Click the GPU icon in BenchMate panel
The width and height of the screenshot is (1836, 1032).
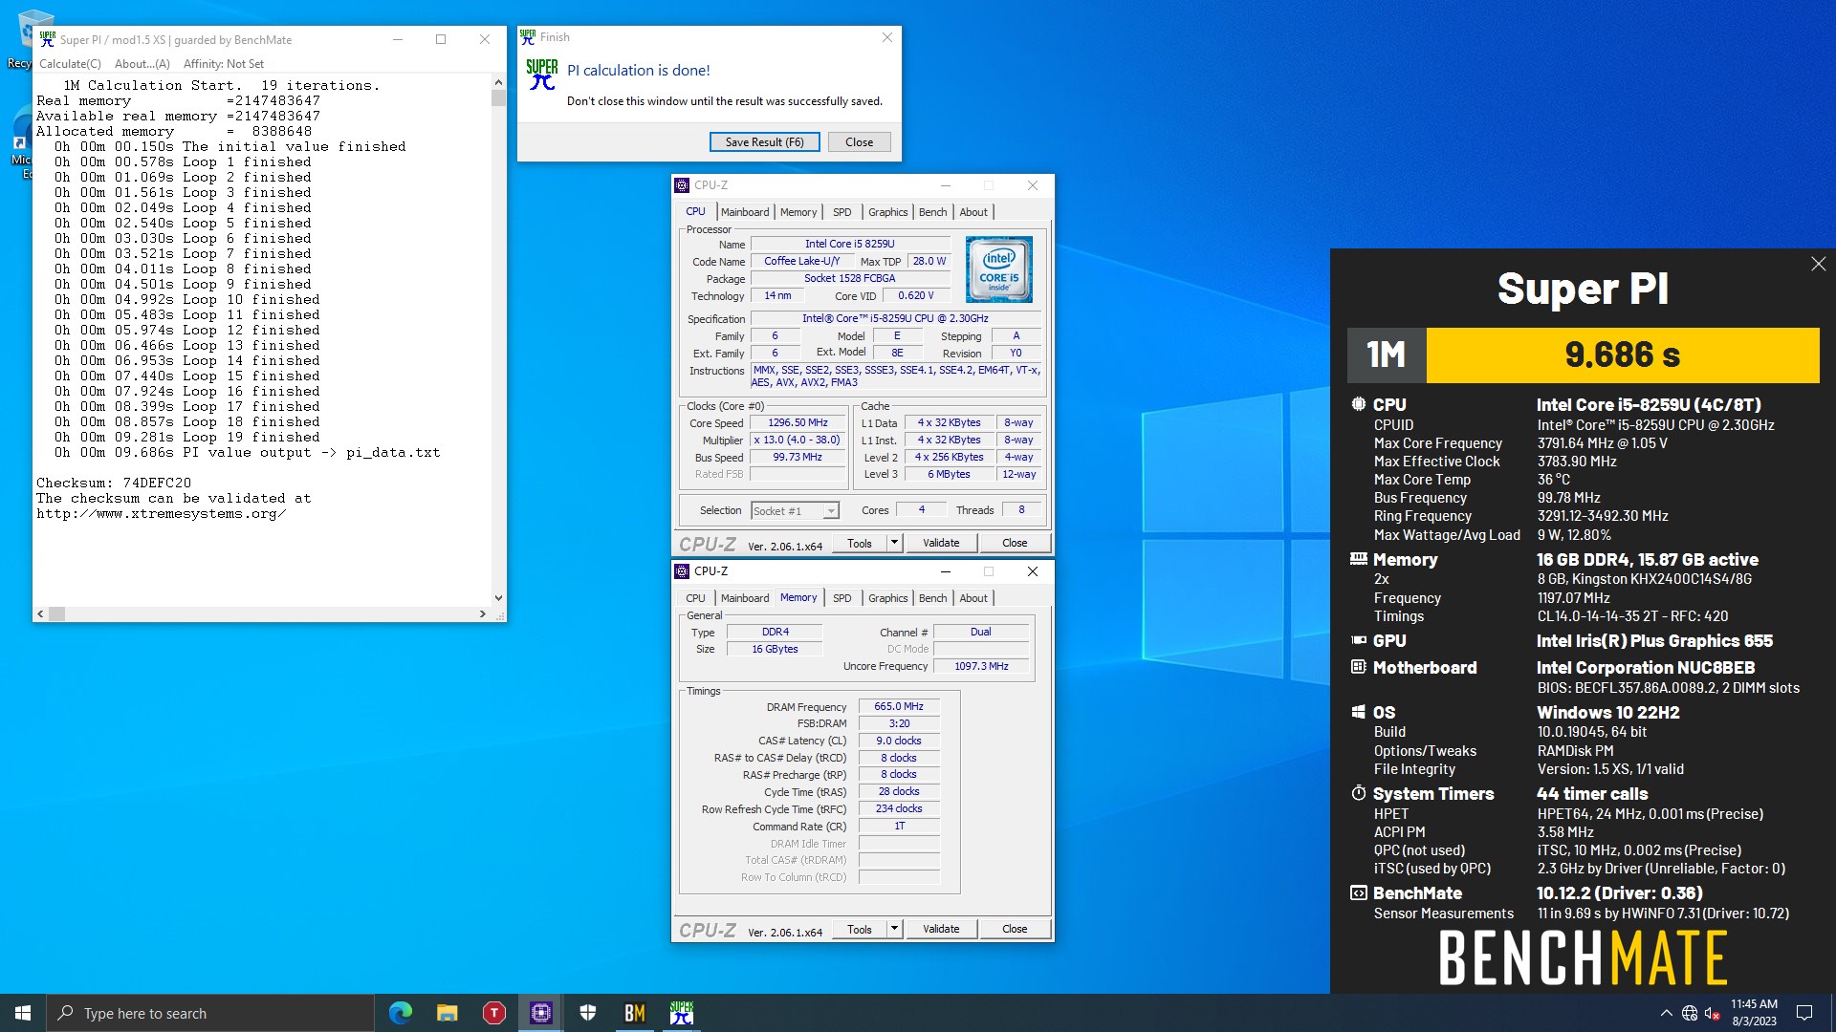coord(1358,640)
